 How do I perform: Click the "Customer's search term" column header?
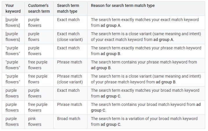[x=38, y=8]
